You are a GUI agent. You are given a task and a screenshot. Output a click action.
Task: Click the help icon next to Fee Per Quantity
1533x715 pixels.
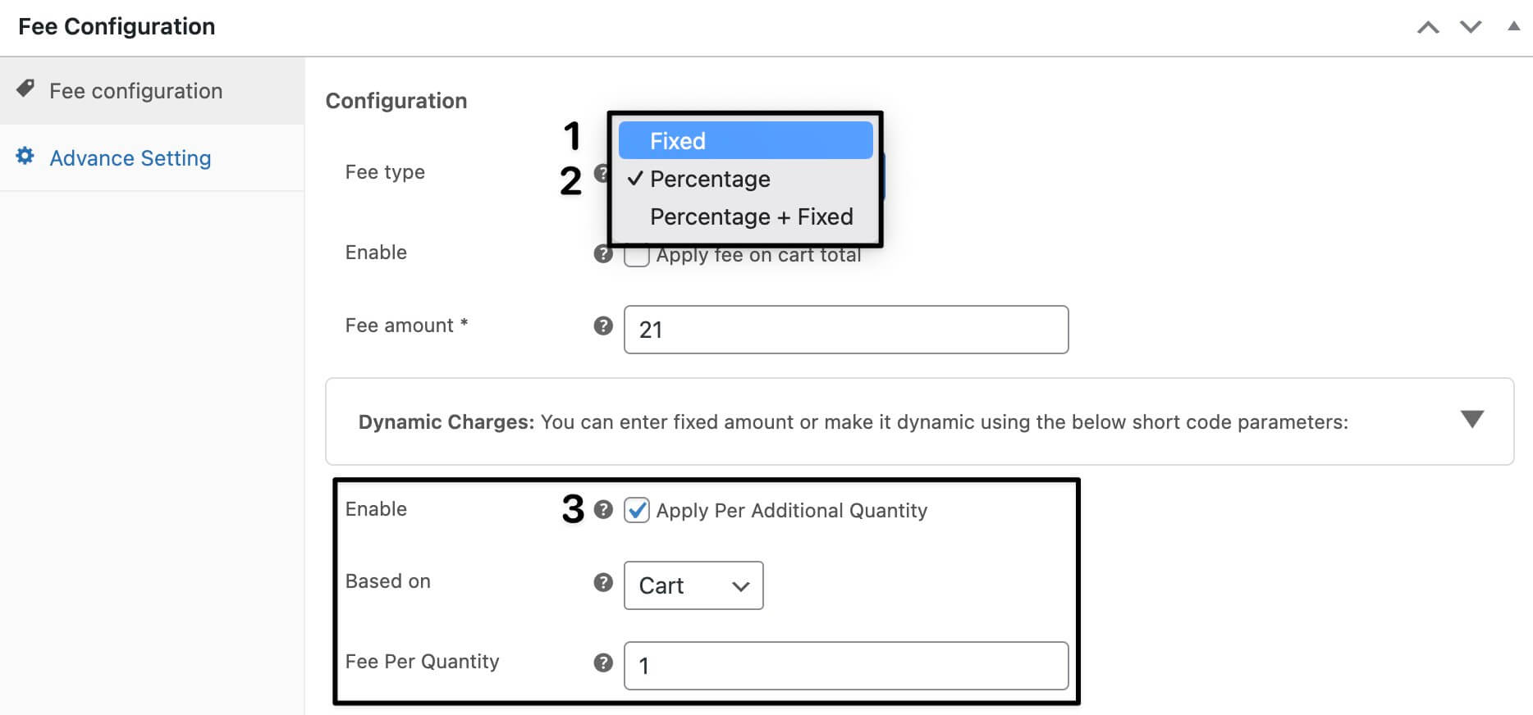pos(603,662)
